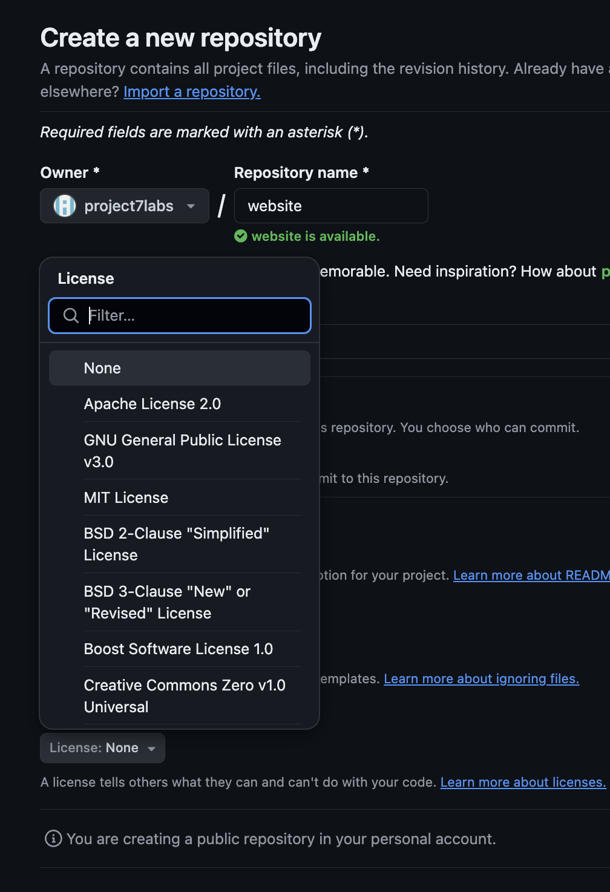Click the Repository name field containing website
This screenshot has height=892, width=610.
(x=331, y=206)
